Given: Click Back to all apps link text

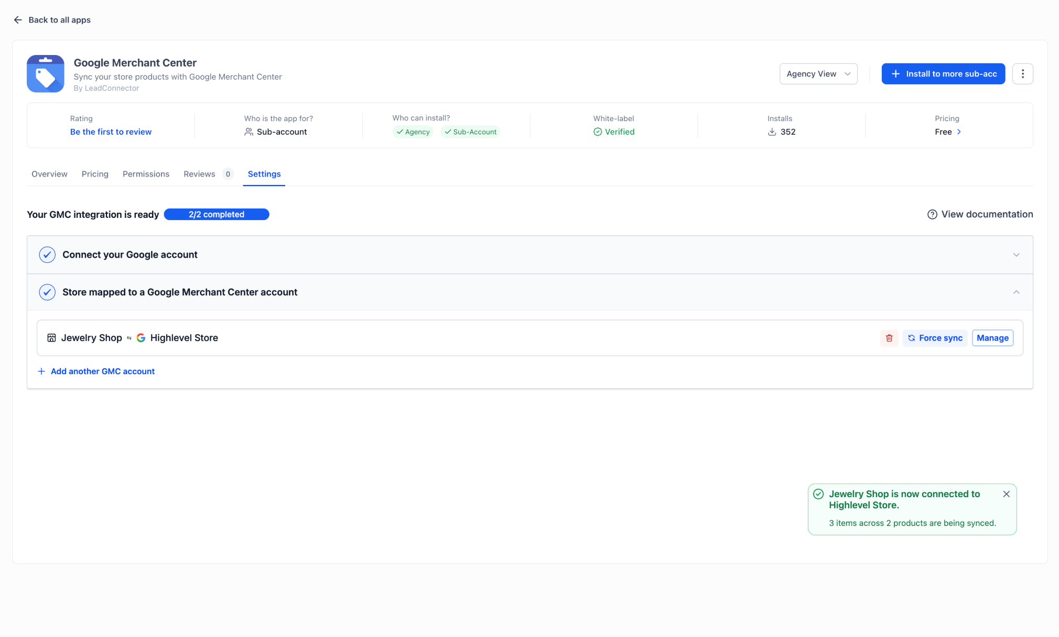Looking at the screenshot, I should click(59, 20).
